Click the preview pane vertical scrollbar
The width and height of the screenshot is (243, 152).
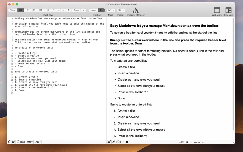(233, 74)
